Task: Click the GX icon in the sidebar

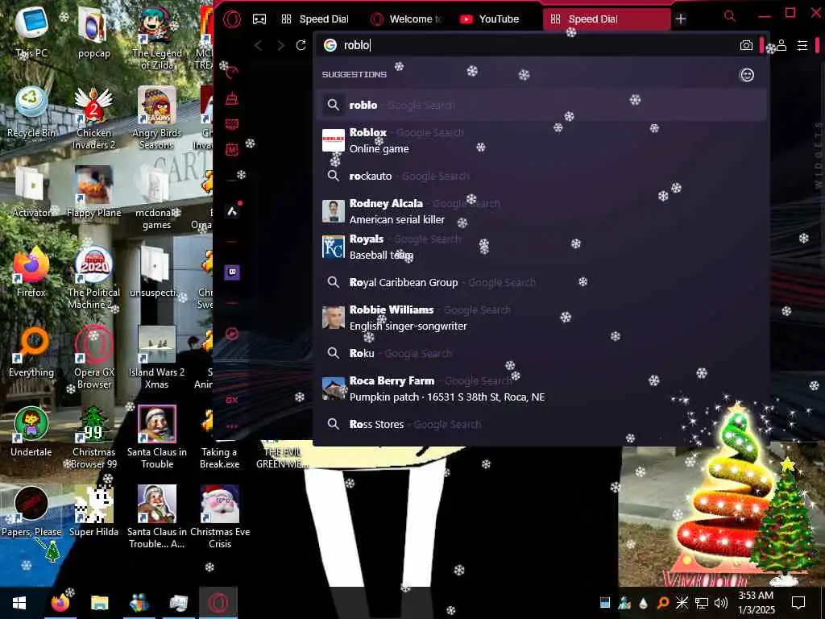Action: (x=232, y=400)
